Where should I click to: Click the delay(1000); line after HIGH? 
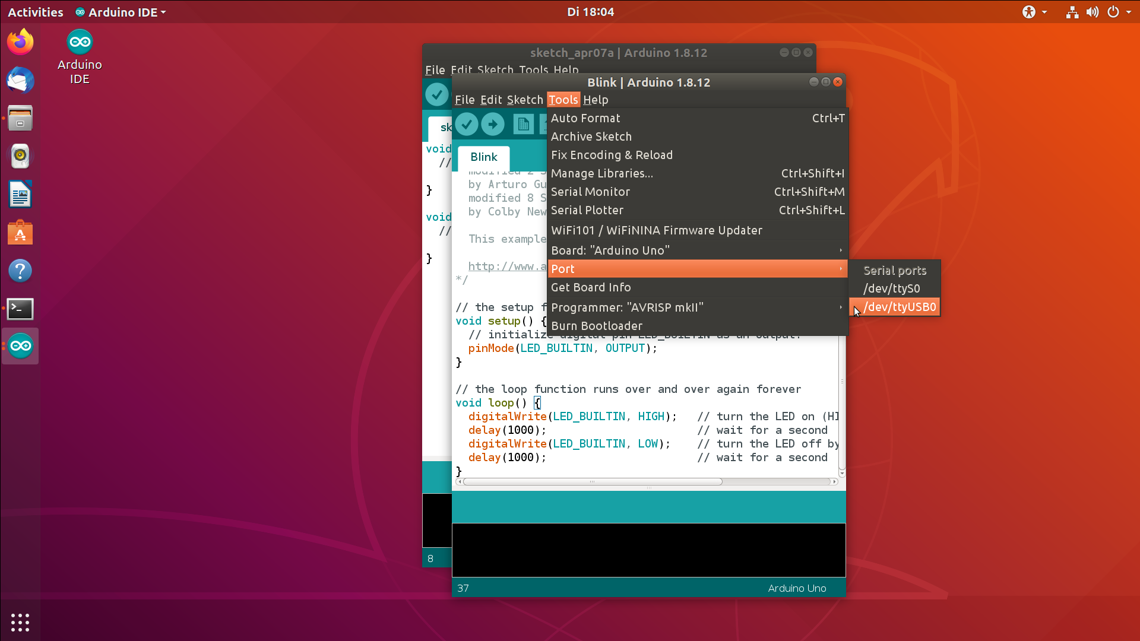click(x=507, y=430)
